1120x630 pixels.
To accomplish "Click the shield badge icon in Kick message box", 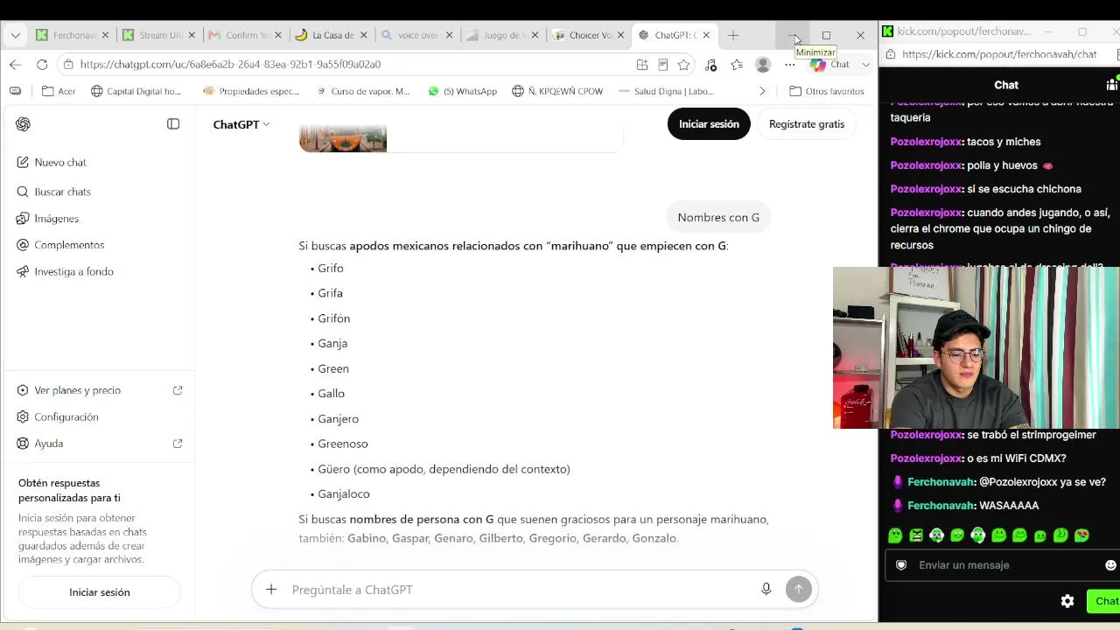I will tap(901, 565).
